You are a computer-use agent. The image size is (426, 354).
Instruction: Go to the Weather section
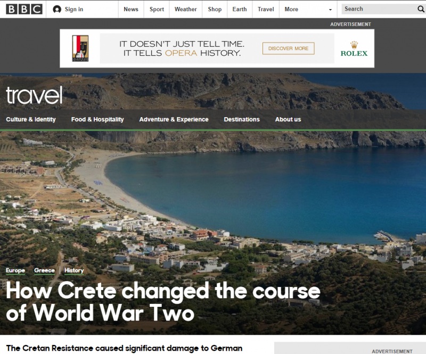185,9
